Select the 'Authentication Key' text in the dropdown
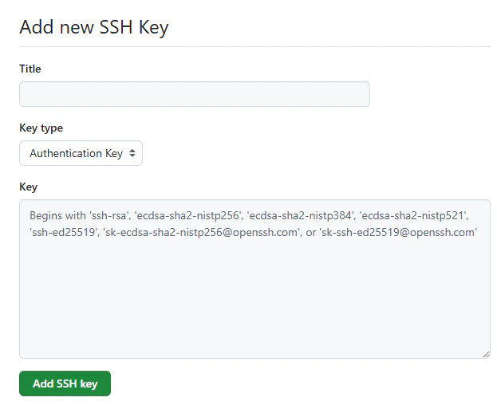Image resolution: width=497 pixels, height=413 pixels. [76, 153]
